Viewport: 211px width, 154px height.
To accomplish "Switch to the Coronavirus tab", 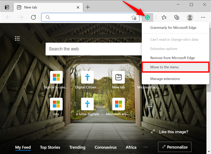I will point(105,148).
